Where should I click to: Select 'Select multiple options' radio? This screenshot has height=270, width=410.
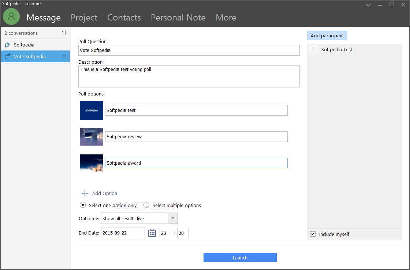pos(146,205)
